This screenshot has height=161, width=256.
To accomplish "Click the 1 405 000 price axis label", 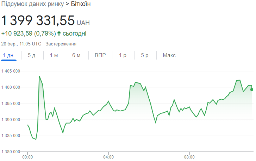I will pos(11,71).
